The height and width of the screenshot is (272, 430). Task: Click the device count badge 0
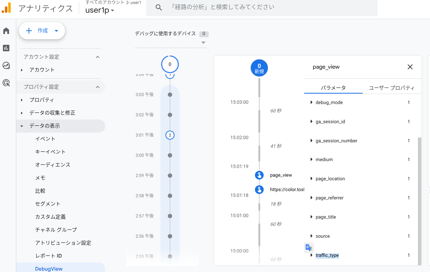pos(204,34)
